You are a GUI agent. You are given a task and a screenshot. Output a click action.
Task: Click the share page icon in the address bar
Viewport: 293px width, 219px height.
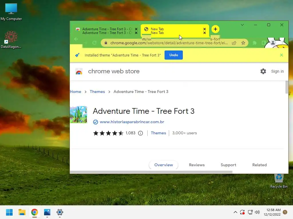[234, 43]
